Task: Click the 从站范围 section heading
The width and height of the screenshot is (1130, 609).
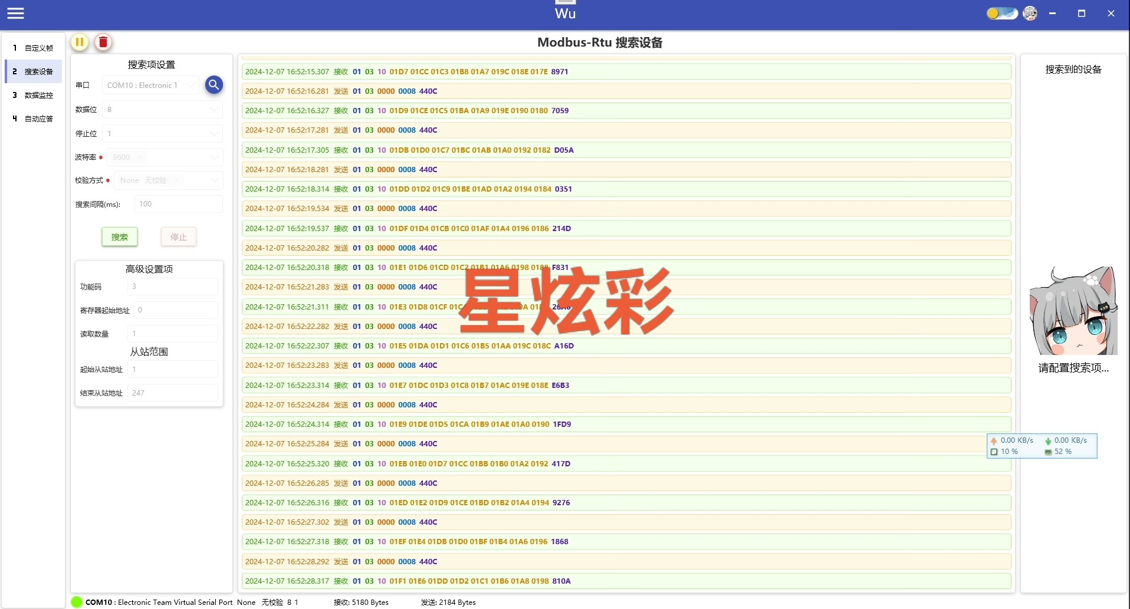Action: [149, 352]
